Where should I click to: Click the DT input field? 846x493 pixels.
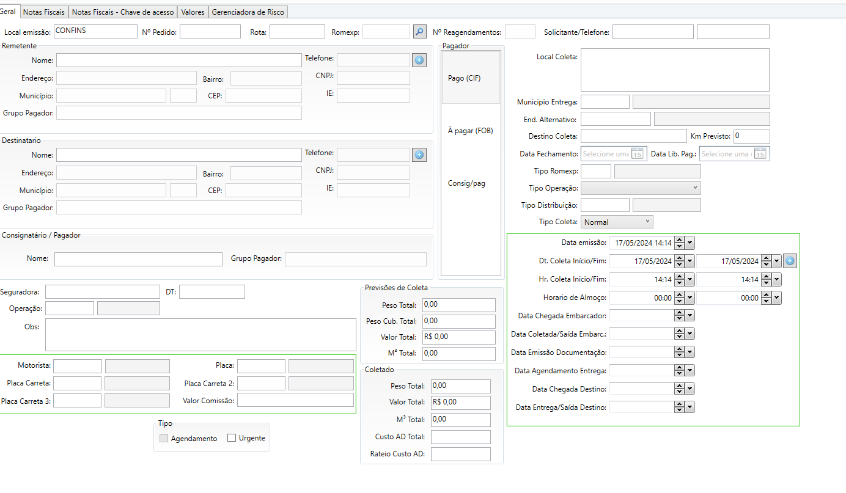pyautogui.click(x=212, y=291)
